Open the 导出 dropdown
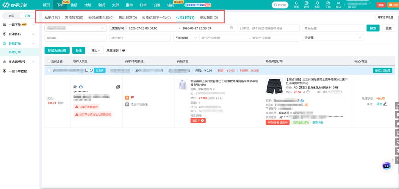Image resolution: width=399 pixels, height=189 pixels. (96, 50)
